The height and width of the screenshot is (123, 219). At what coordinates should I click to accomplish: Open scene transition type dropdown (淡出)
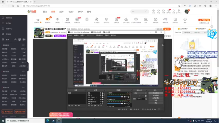[140, 93]
